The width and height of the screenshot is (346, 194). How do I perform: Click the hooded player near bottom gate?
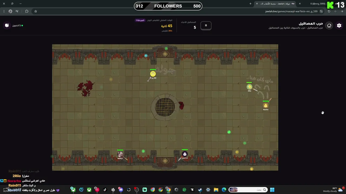point(185,154)
